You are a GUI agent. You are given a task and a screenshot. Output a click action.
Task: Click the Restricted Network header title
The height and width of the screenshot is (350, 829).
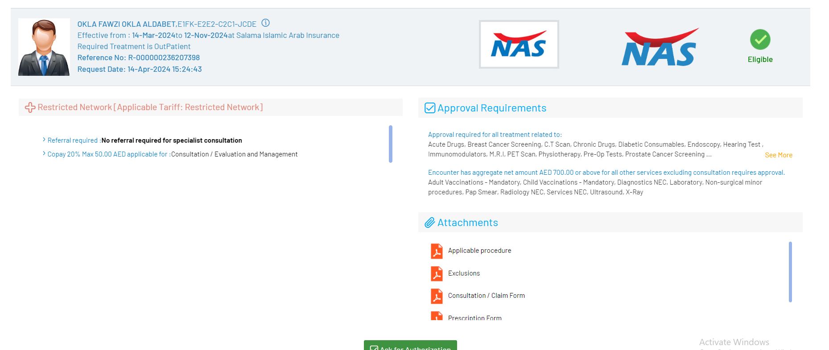click(150, 107)
